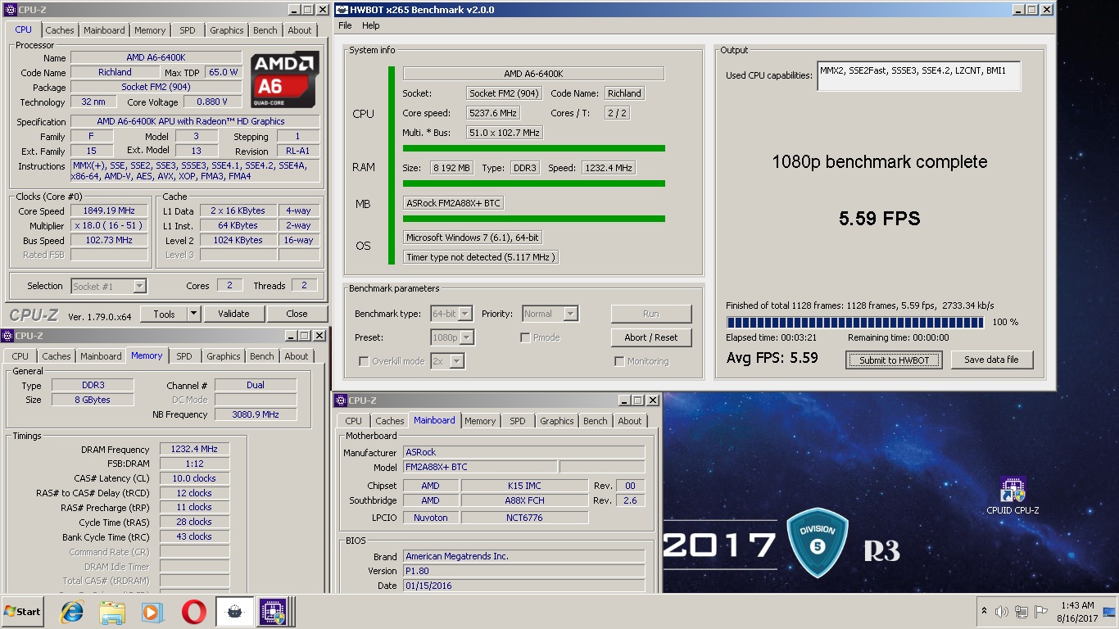Open the File menu in HWBOT
The width and height of the screenshot is (1119, 629).
[x=345, y=25]
